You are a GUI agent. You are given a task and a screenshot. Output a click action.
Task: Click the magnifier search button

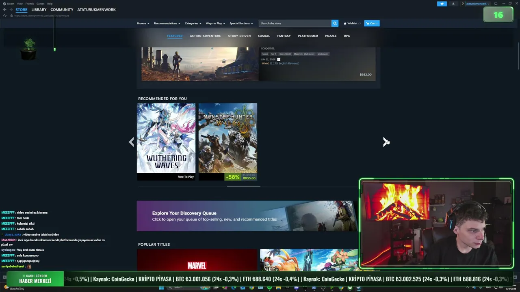(x=335, y=24)
